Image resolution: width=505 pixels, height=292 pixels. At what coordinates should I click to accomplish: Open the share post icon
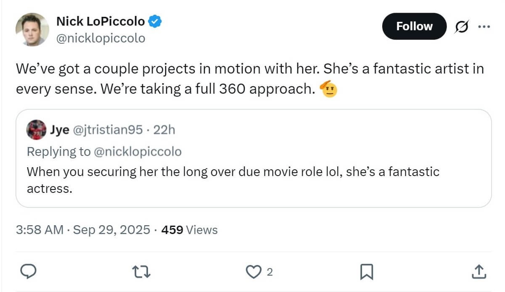pyautogui.click(x=479, y=272)
